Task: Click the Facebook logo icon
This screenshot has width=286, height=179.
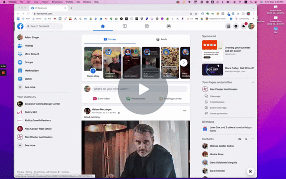Action: 20,26
